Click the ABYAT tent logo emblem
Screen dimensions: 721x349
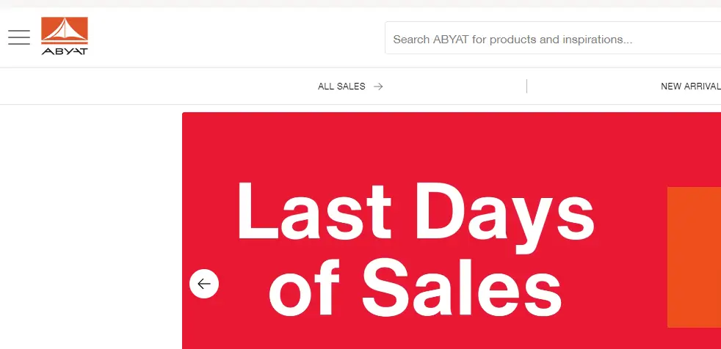point(65,30)
